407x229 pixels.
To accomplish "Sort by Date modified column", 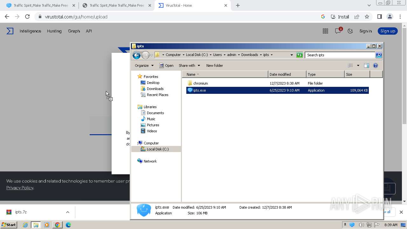I will 287,74.
